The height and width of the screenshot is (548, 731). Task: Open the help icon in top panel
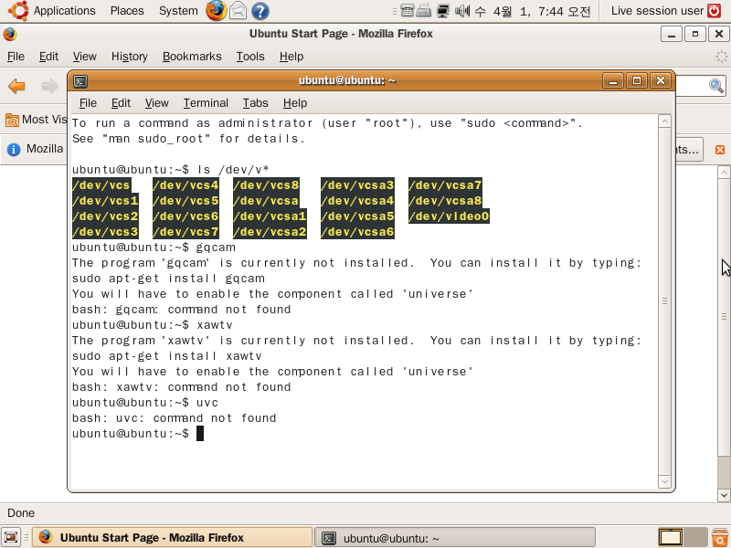click(260, 11)
